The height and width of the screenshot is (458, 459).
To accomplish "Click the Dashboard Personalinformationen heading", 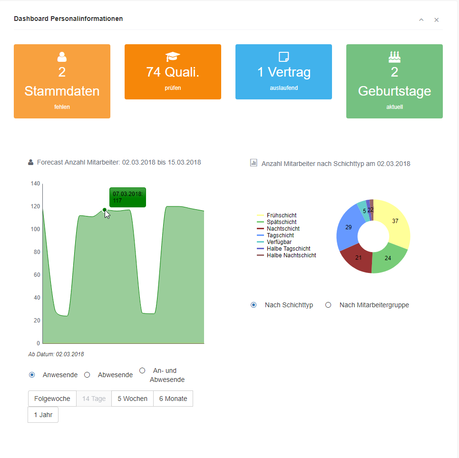I will [68, 19].
